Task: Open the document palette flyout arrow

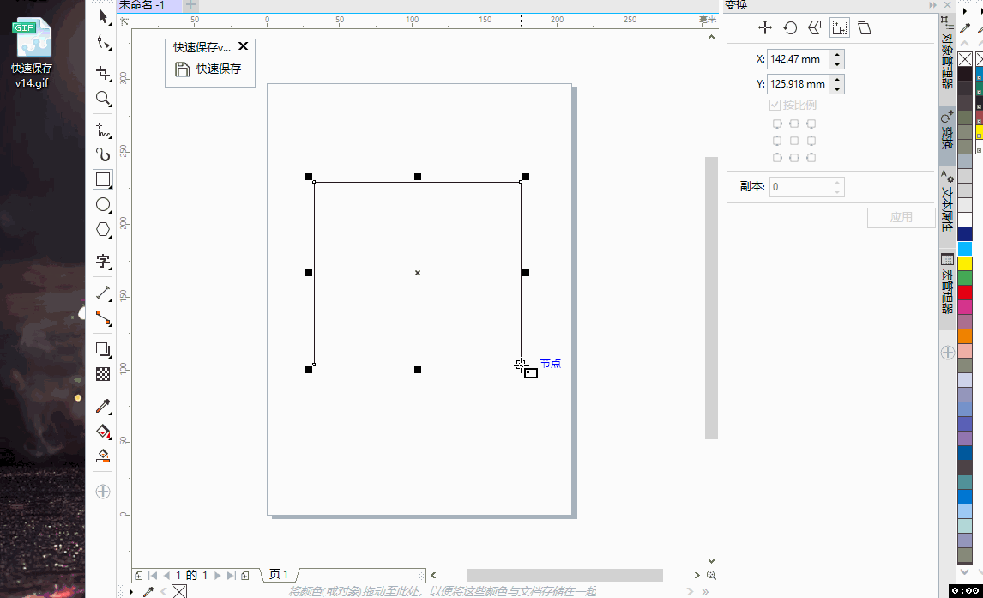Action: 131,591
